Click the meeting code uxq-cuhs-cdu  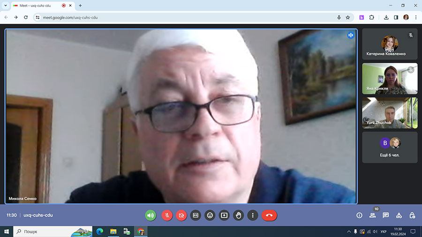click(38, 215)
